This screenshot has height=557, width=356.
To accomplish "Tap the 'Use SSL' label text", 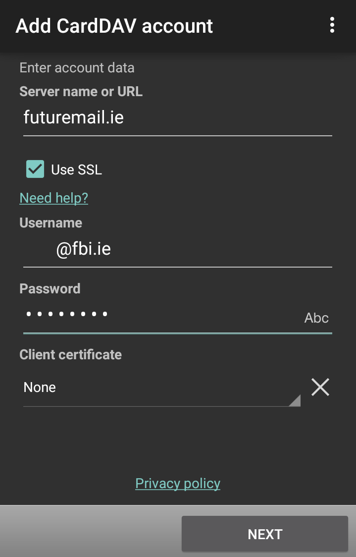I will (x=76, y=169).
